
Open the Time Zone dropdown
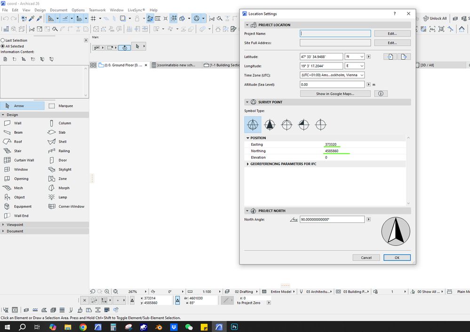(332, 75)
